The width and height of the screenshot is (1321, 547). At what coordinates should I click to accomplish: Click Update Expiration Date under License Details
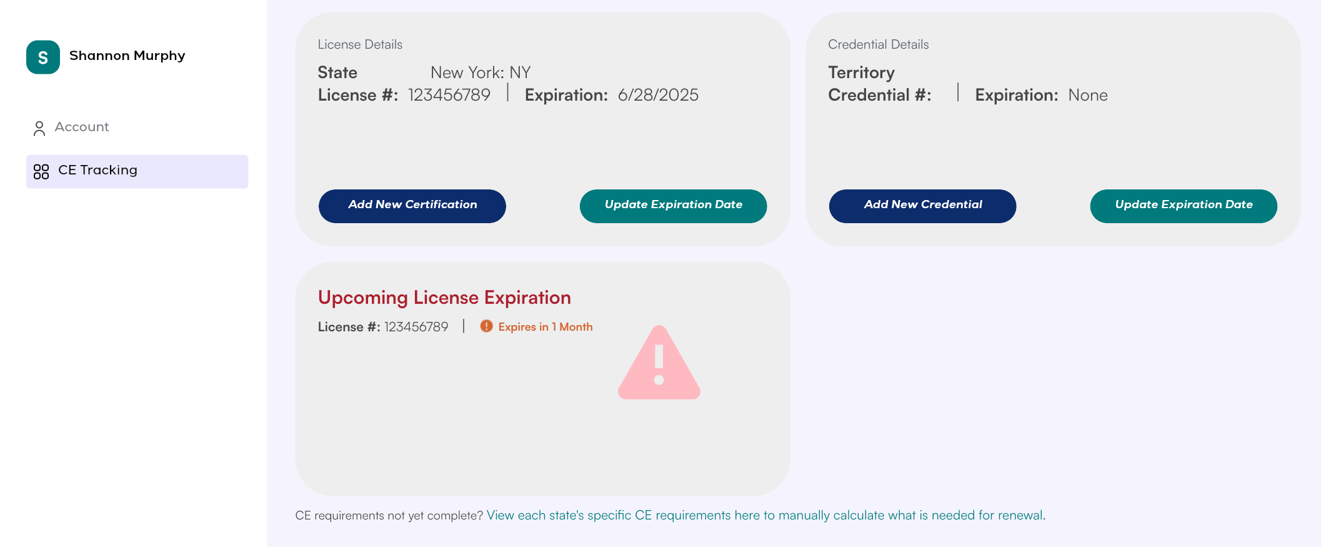point(673,206)
